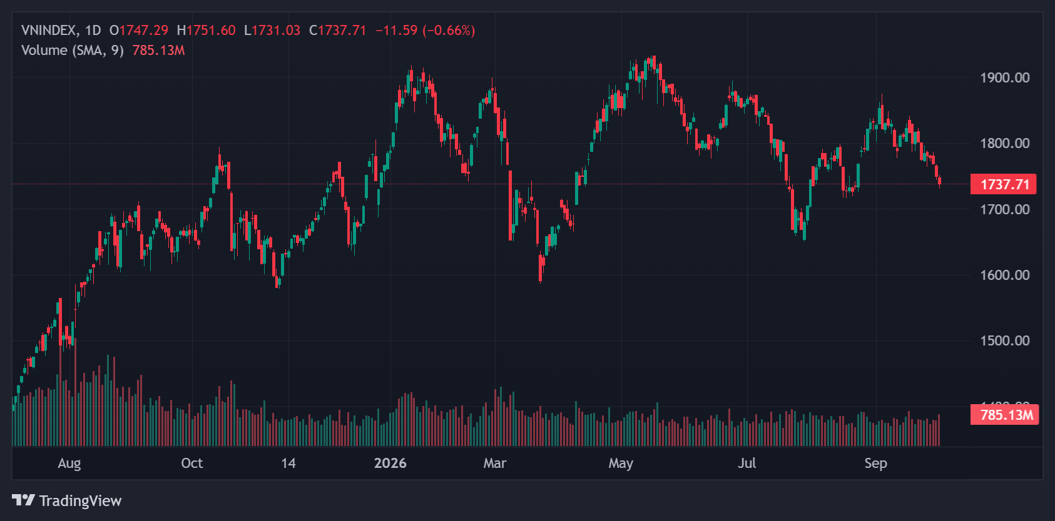
Task: Click the 1800.00 price axis label
Action: click(1005, 143)
